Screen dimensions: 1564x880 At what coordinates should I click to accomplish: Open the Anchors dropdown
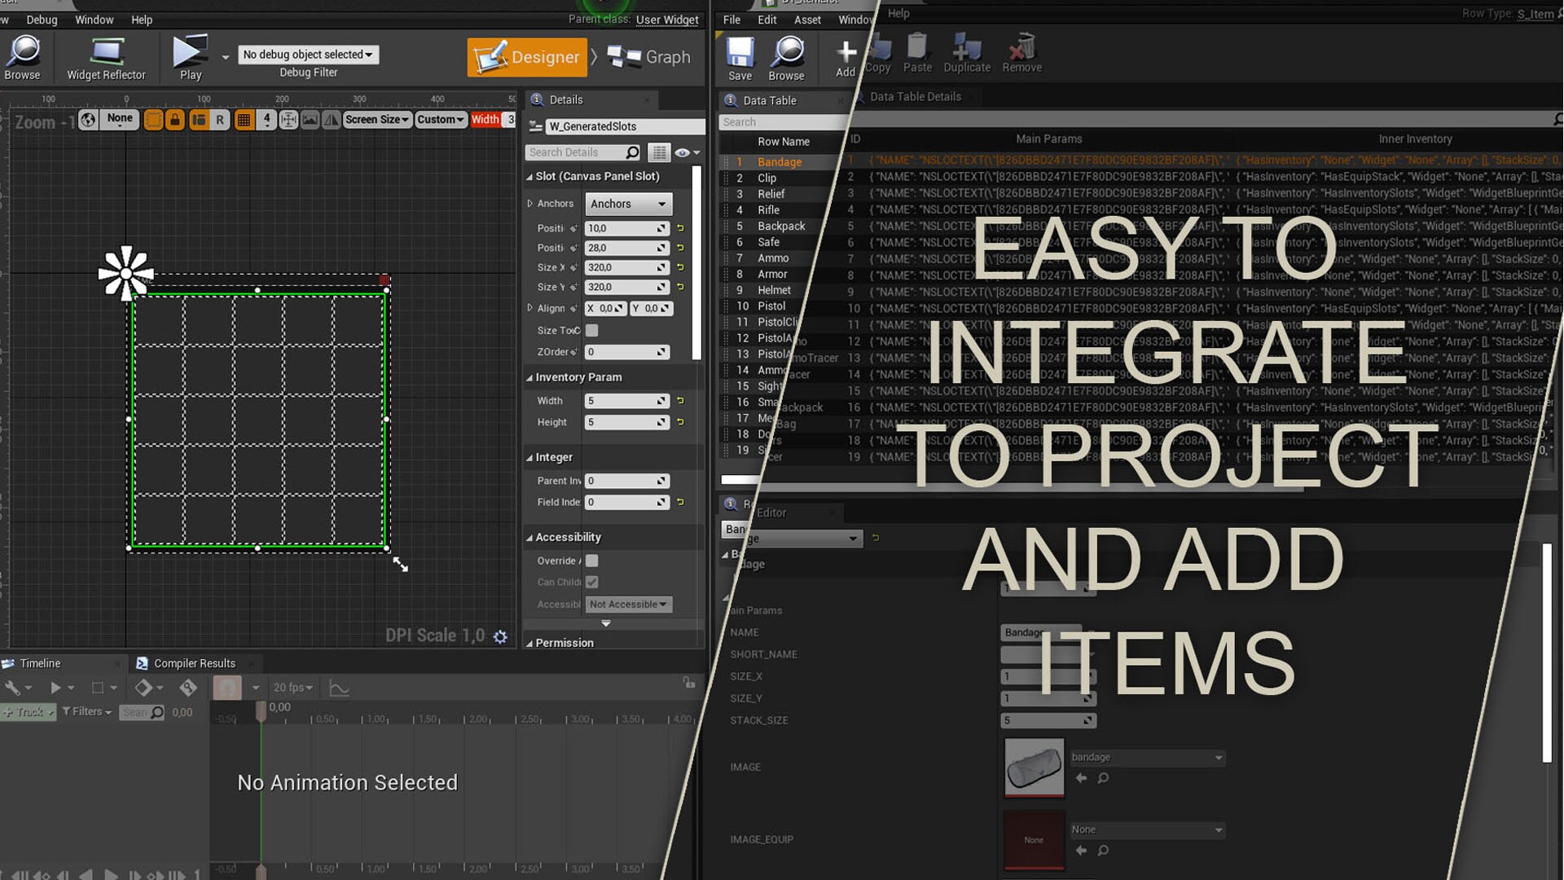(628, 204)
